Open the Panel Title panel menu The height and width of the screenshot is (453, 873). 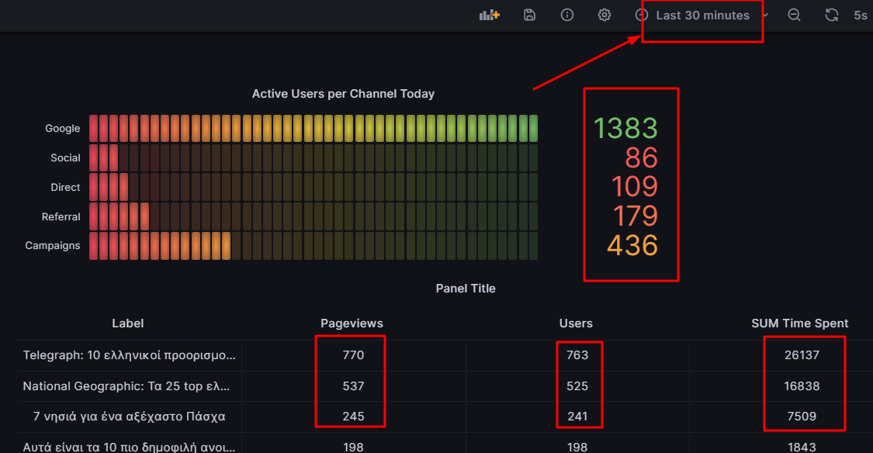pyautogui.click(x=466, y=288)
